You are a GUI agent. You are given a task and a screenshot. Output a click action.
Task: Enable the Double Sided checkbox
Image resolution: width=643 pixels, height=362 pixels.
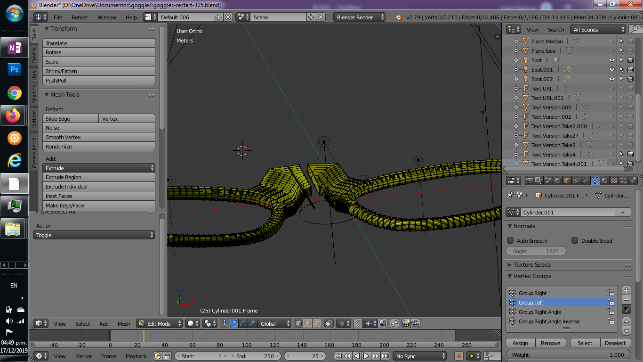pos(575,240)
